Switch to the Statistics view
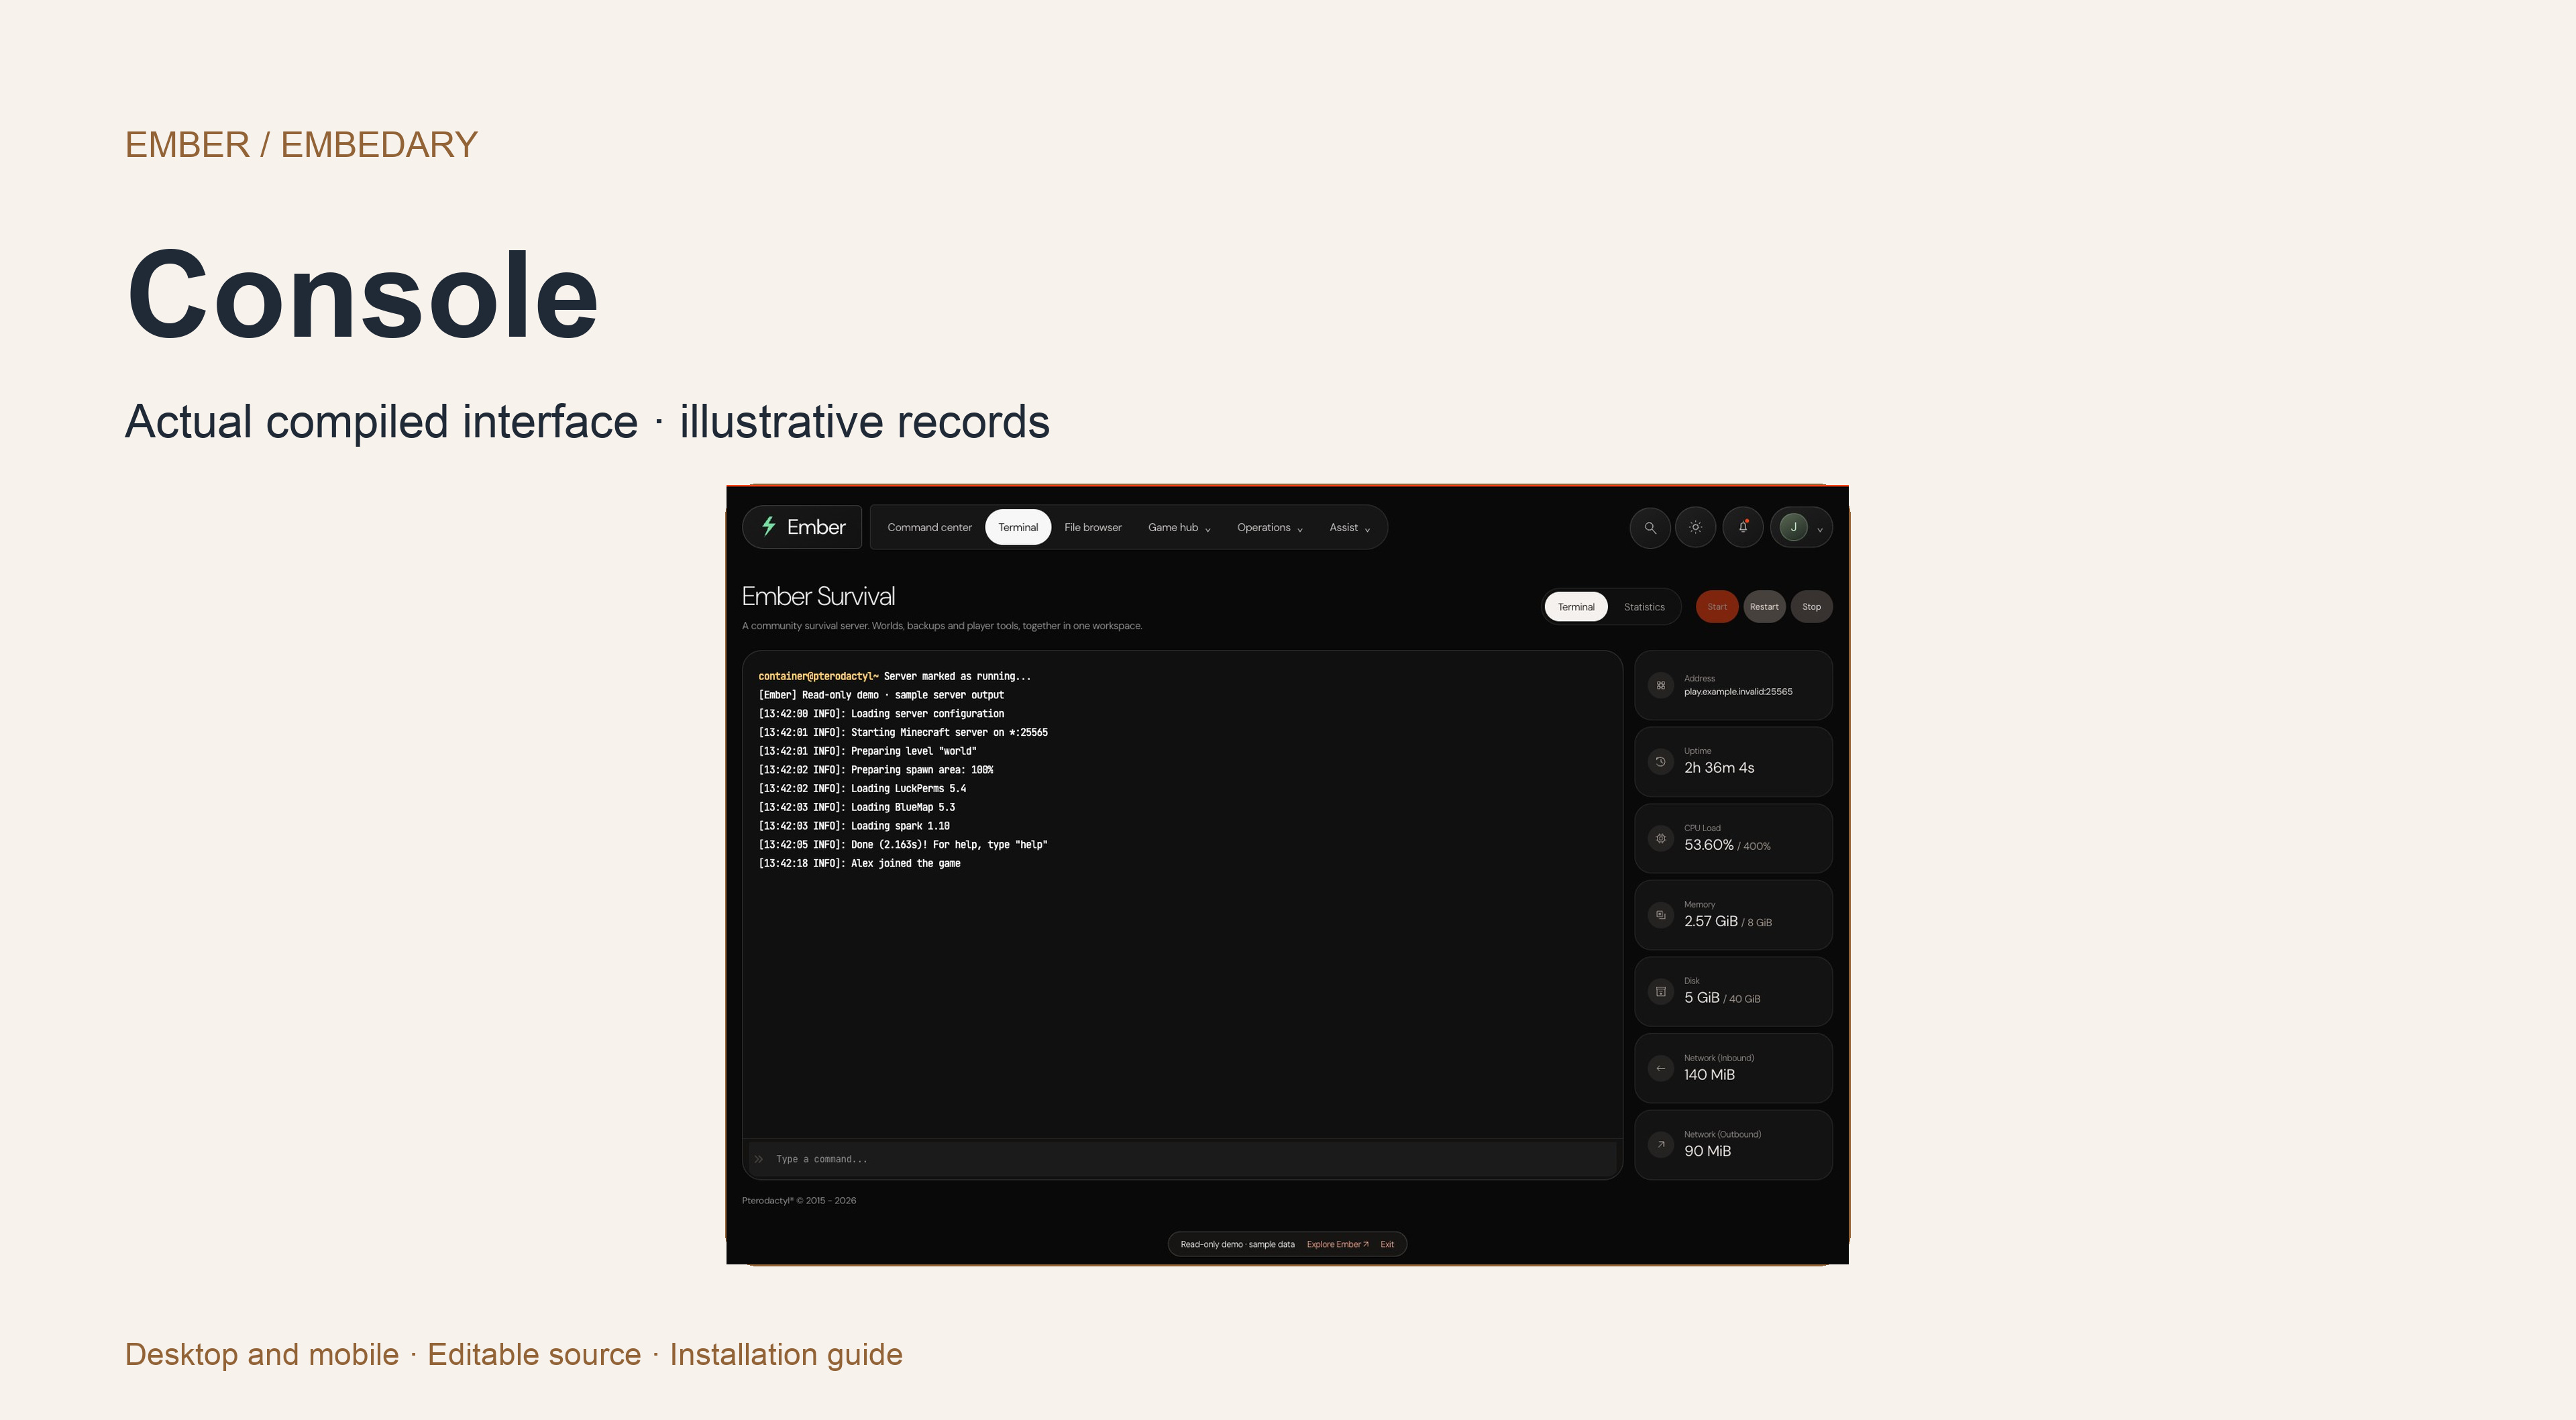Viewport: 2576px width, 1420px height. point(1643,607)
